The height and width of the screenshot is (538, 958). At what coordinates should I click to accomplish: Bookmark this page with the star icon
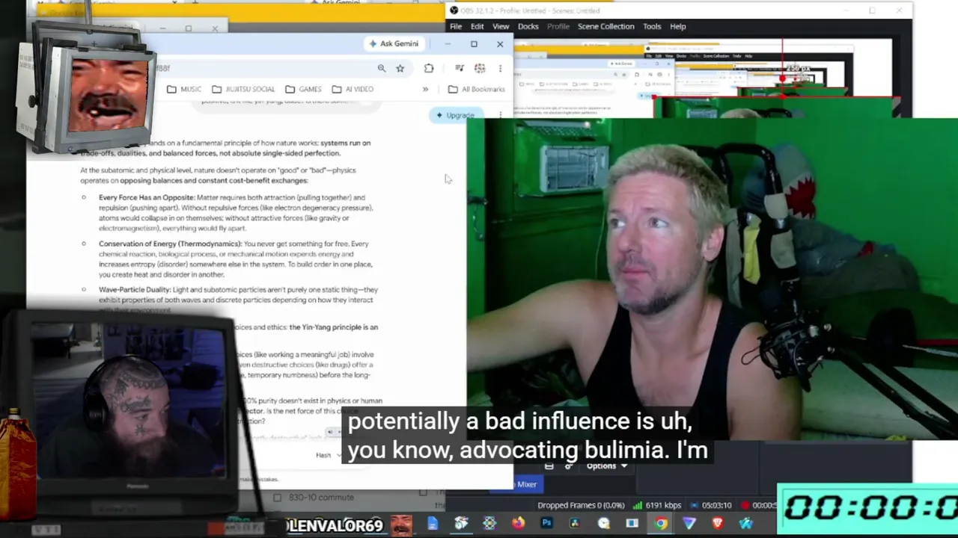click(400, 68)
